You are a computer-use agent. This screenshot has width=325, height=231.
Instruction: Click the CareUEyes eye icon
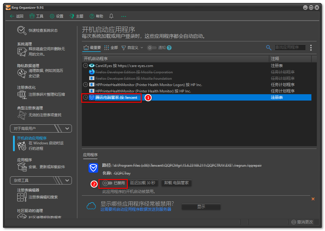point(92,66)
